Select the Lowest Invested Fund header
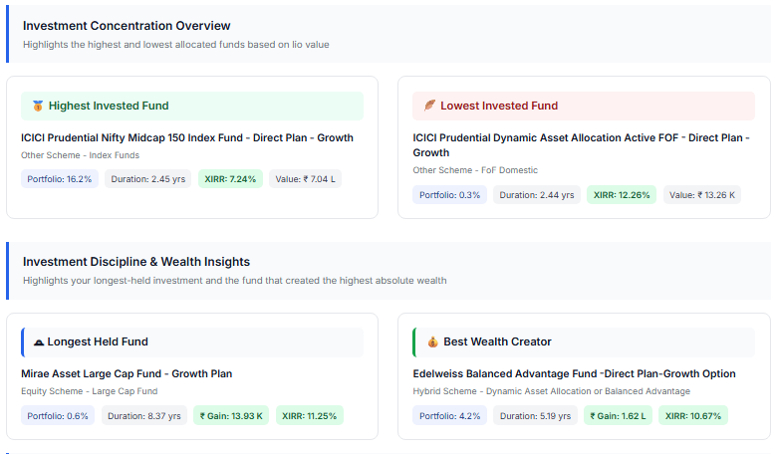778x454 pixels. pos(584,106)
